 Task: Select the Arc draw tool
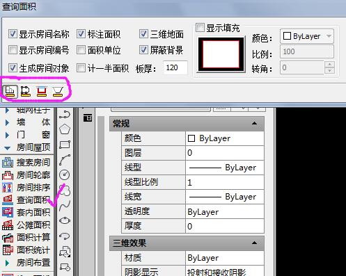pos(65,160)
